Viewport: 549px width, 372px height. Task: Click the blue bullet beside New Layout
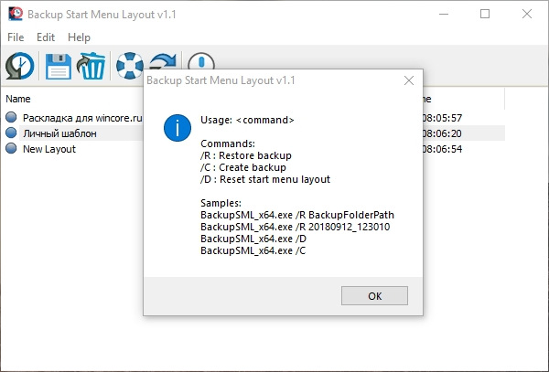[x=11, y=148]
